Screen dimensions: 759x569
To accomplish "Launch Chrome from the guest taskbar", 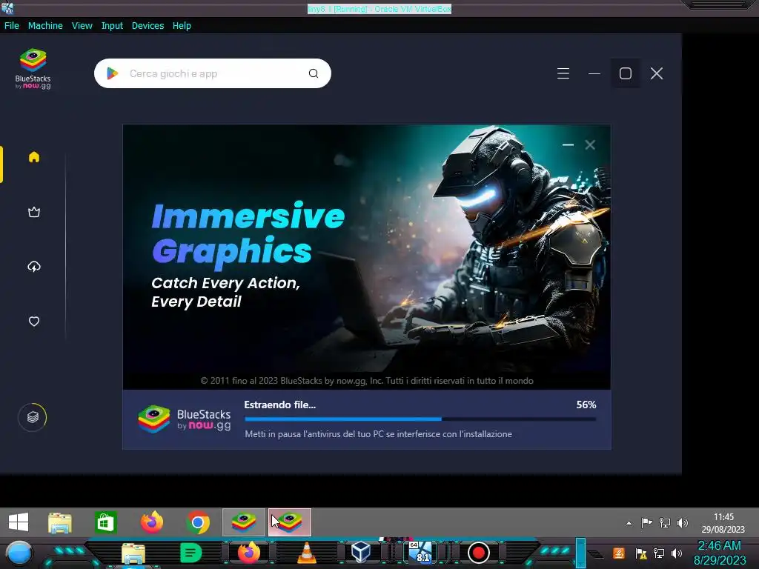I will 198,522.
